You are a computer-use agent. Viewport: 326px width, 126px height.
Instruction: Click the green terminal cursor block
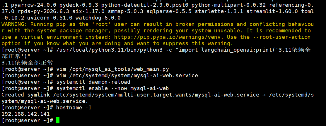tap(58, 120)
